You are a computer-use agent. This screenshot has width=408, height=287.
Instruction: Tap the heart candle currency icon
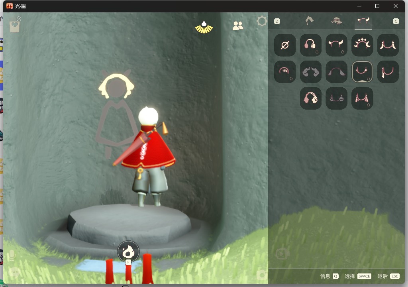[x=15, y=26]
